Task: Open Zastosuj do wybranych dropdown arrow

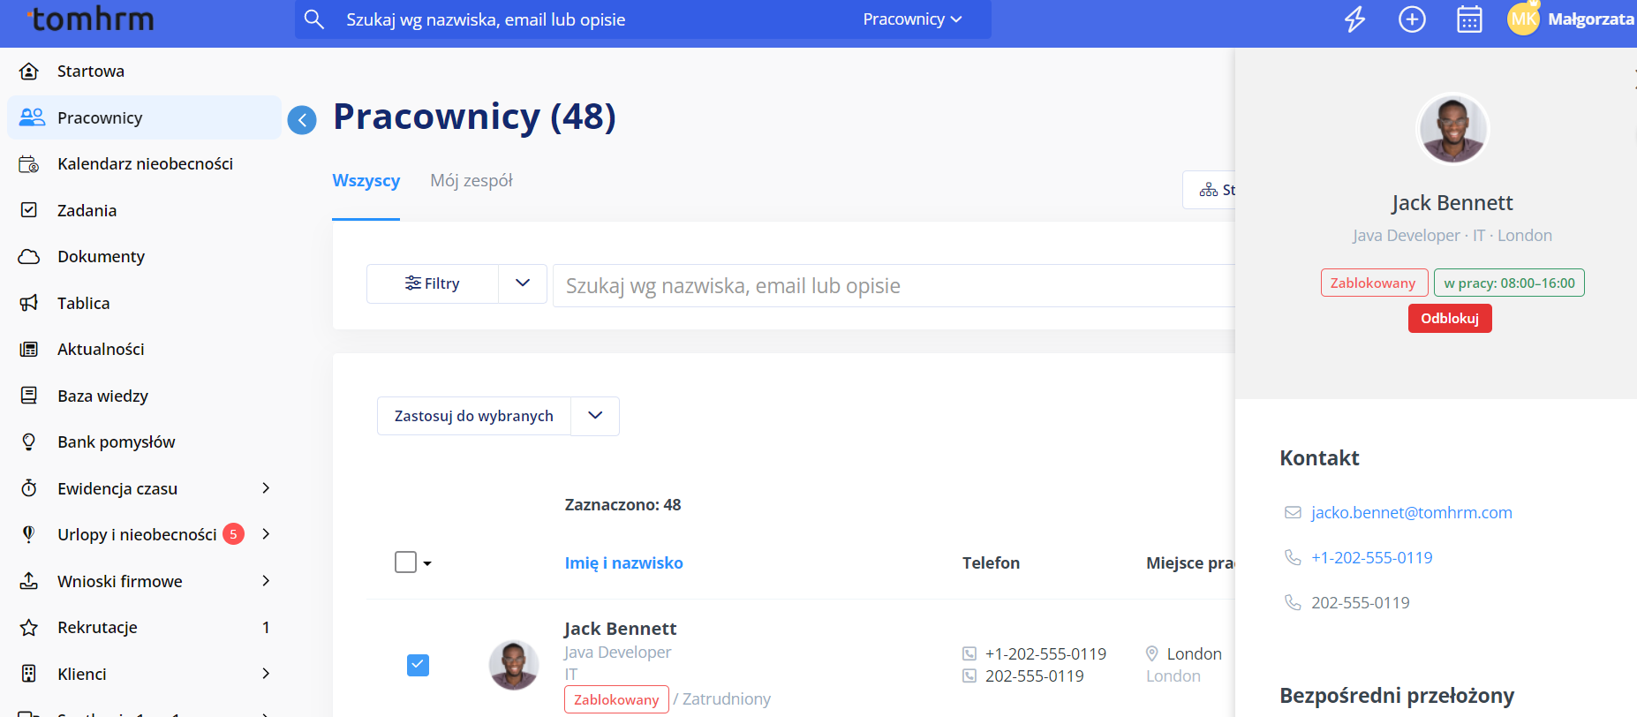Action: point(595,416)
